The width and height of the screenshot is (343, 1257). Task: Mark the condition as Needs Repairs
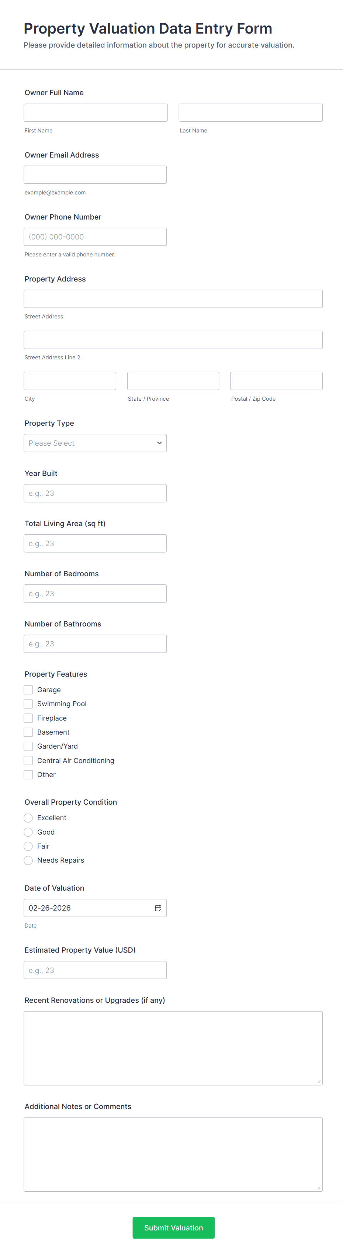tap(28, 860)
